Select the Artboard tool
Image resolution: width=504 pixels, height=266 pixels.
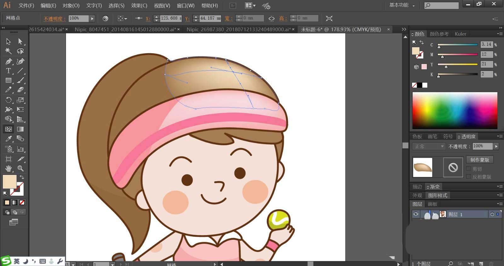(9, 159)
